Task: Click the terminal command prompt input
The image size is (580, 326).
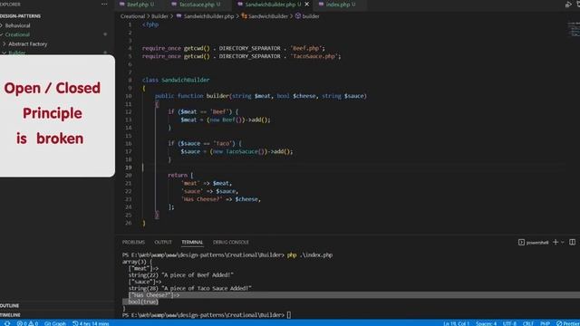Action: (x=289, y=315)
